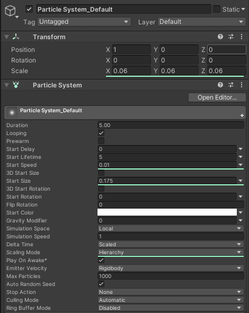This screenshot has width=249, height=313.
Task: Click the white Start Color swatch
Action: 167,212
